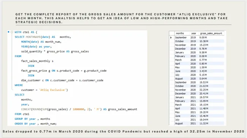
Task: Click the fact_sales_monthly table name
Action: (36, 61)
